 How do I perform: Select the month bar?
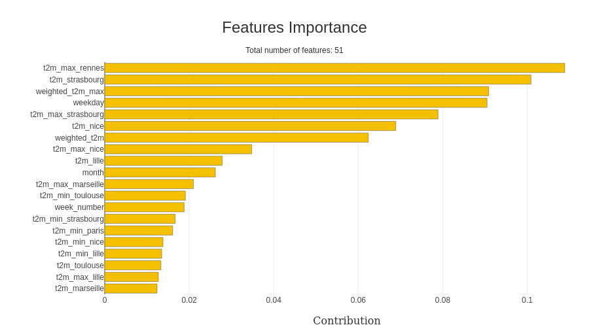160,173
